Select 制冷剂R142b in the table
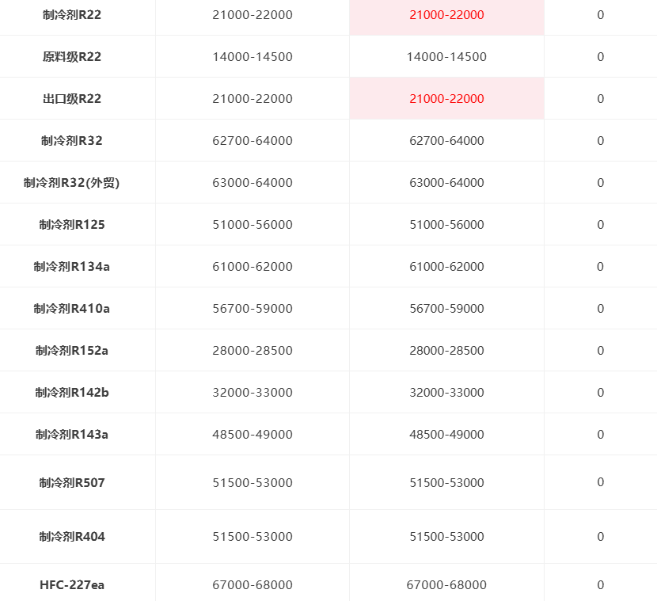Screen dimensions: 657x601 coord(72,392)
